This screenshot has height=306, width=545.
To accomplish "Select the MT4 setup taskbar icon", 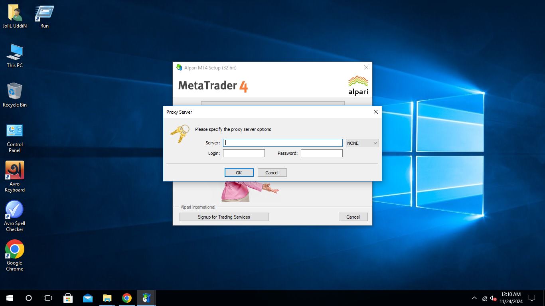I will point(146,298).
